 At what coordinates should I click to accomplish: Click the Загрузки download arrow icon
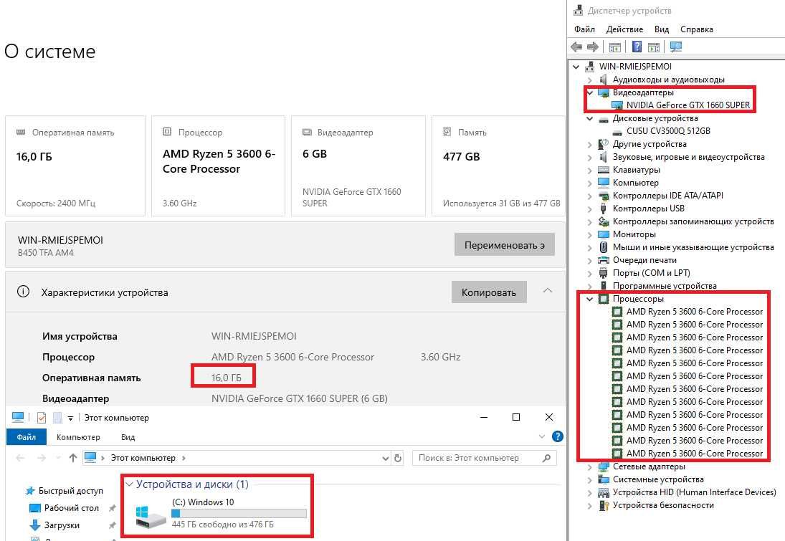[x=35, y=525]
